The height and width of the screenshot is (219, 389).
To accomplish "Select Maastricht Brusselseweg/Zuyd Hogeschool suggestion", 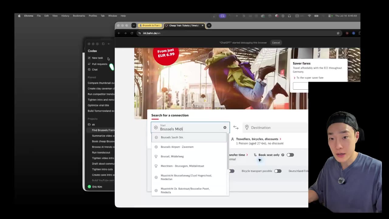I will (x=189, y=177).
